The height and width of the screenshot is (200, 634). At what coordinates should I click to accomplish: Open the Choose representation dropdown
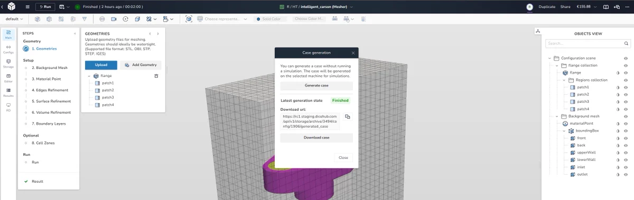click(222, 19)
